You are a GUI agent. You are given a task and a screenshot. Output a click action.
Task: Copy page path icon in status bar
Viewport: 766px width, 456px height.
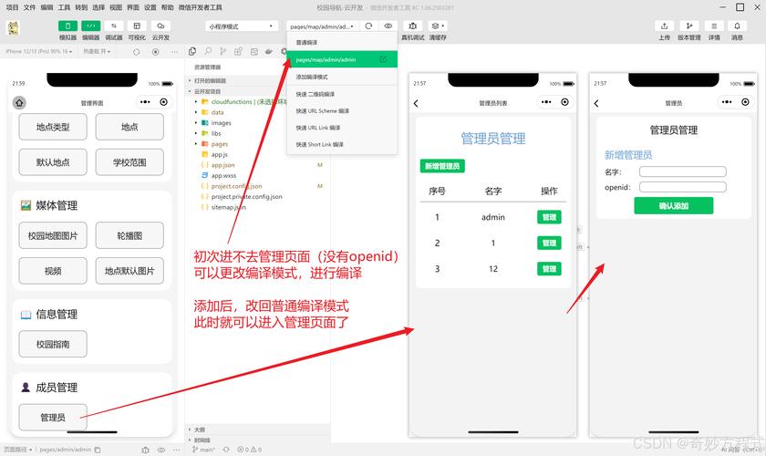click(x=98, y=450)
